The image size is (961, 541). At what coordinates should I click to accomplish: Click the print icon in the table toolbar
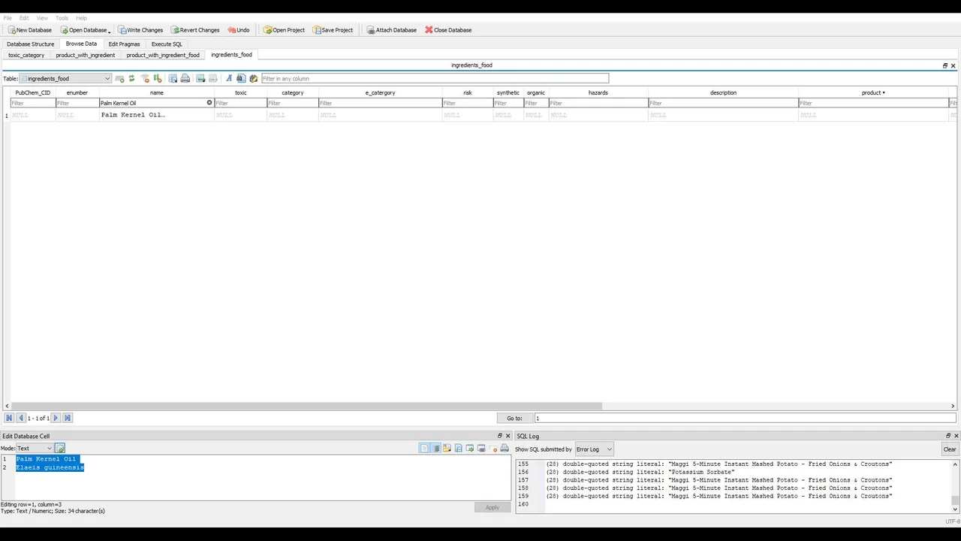[x=185, y=78]
